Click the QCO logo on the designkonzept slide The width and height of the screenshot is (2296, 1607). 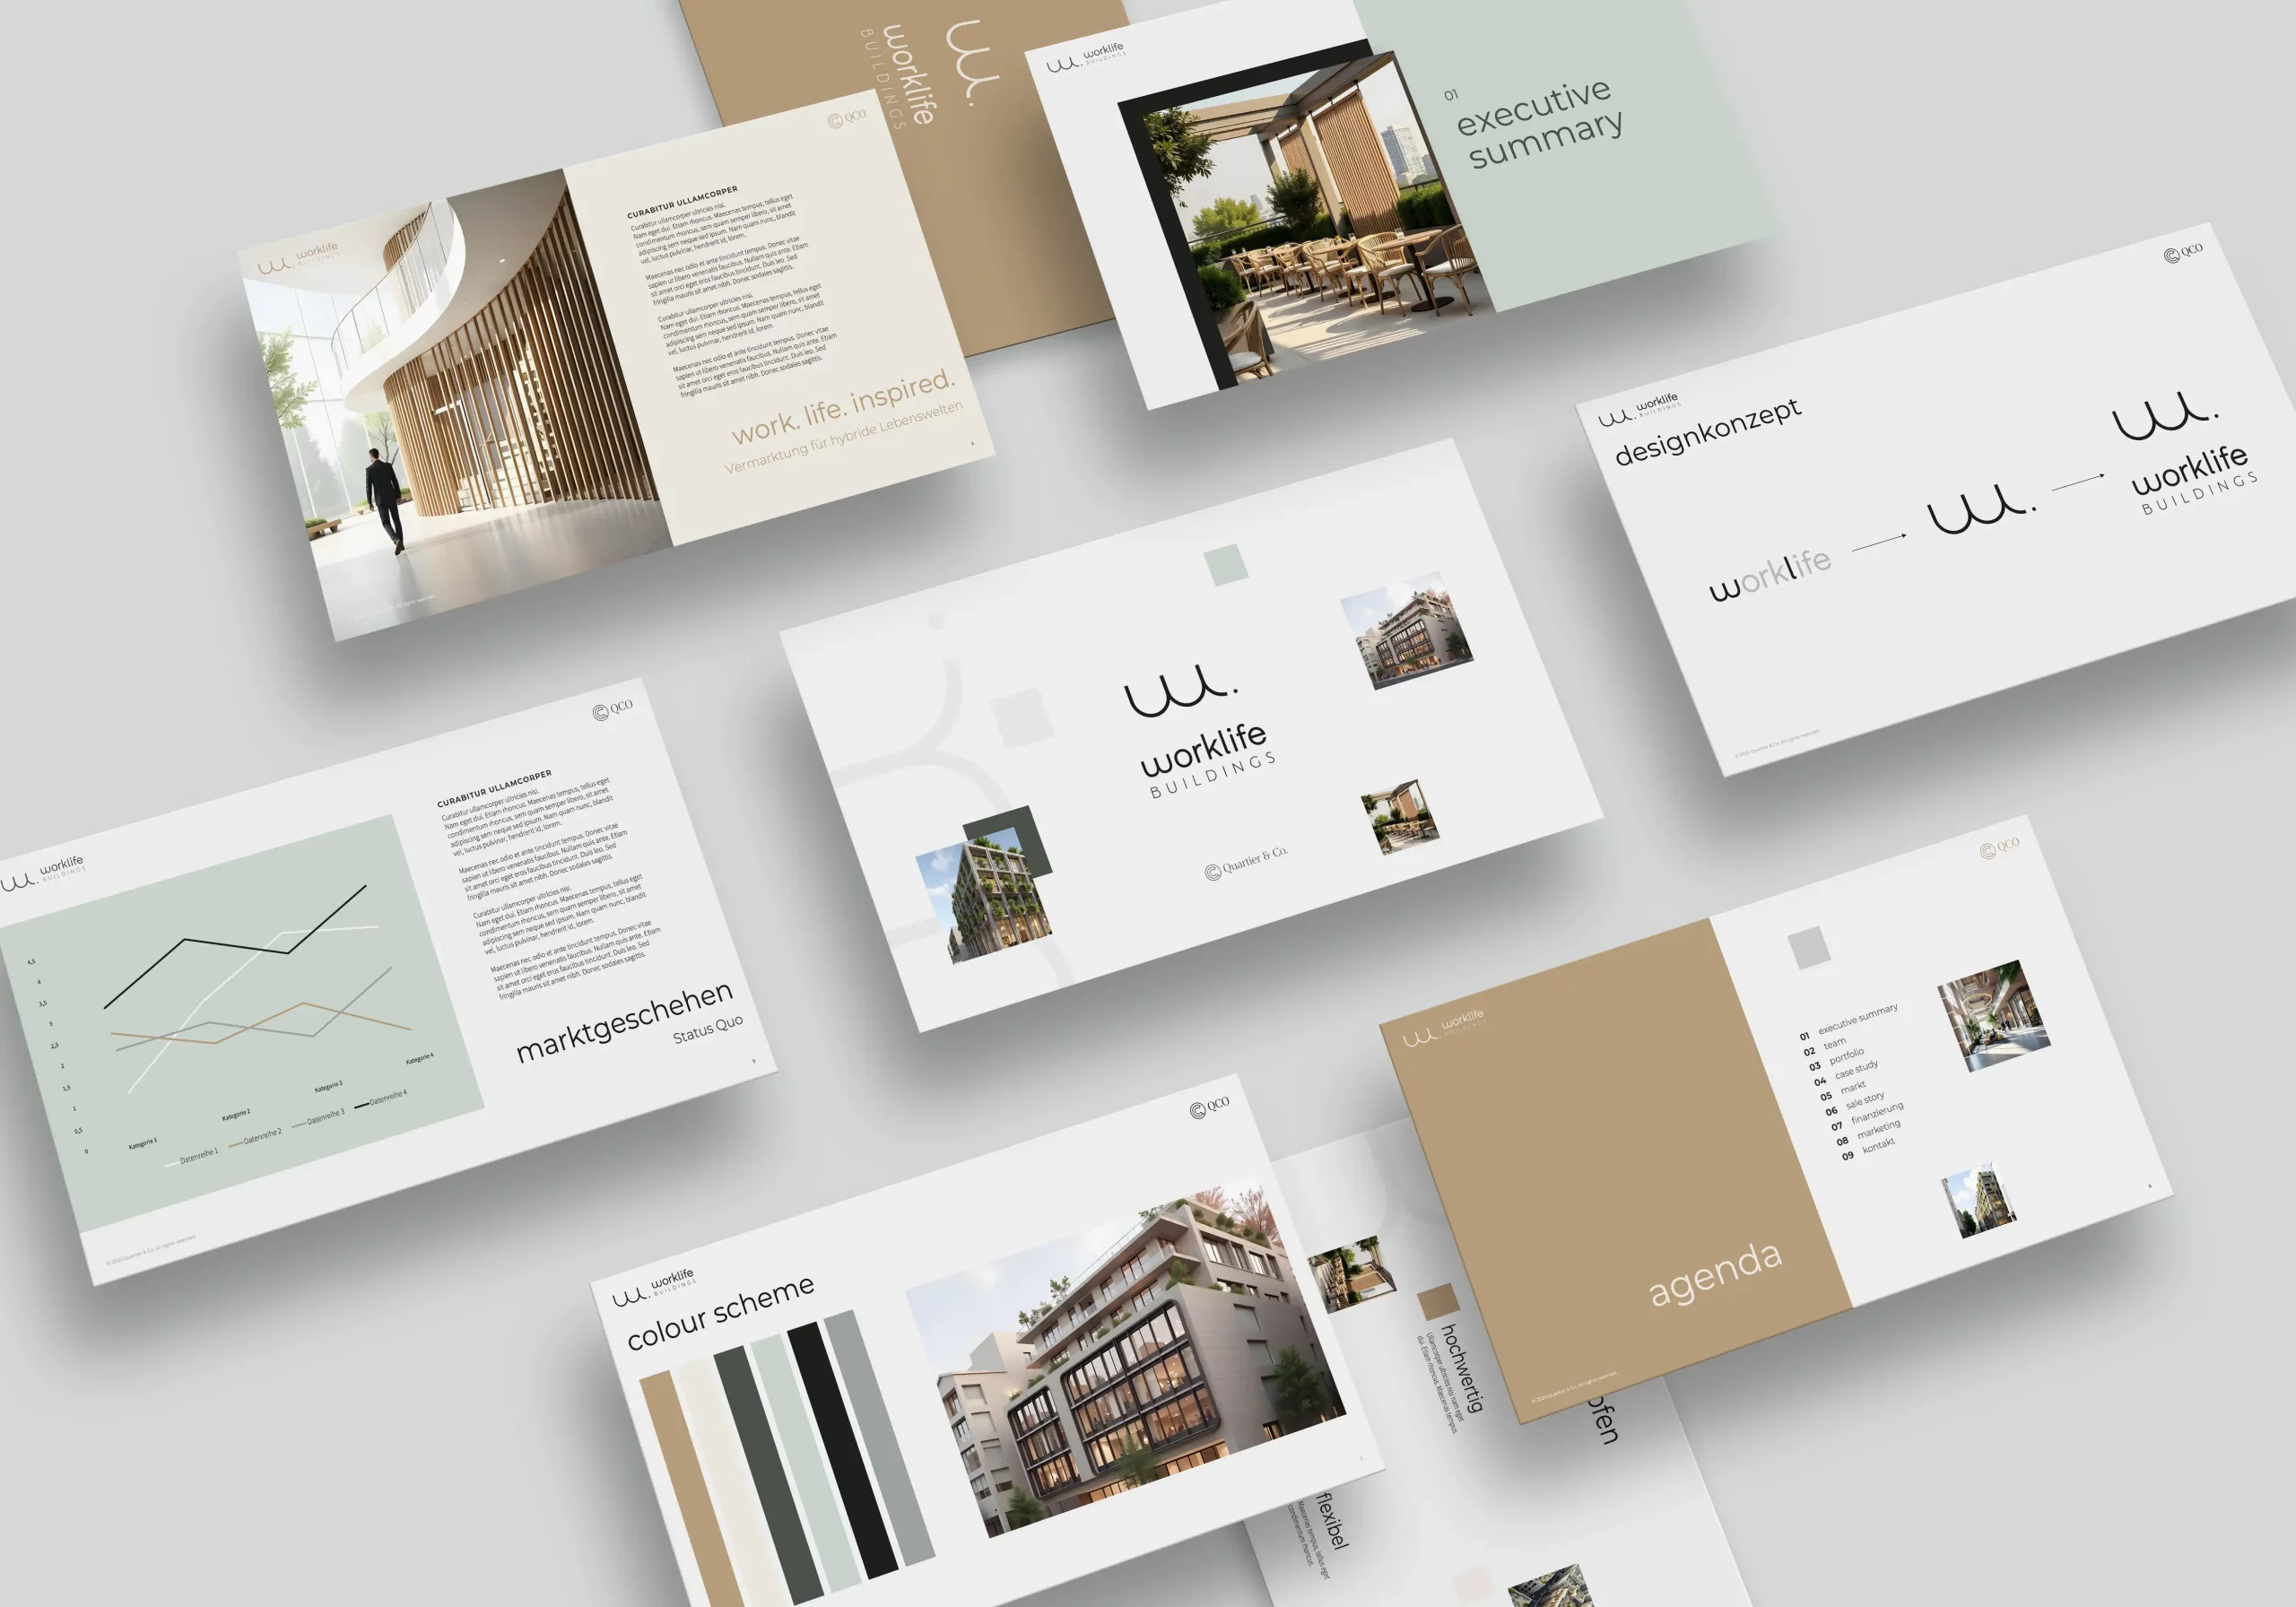coord(2183,252)
